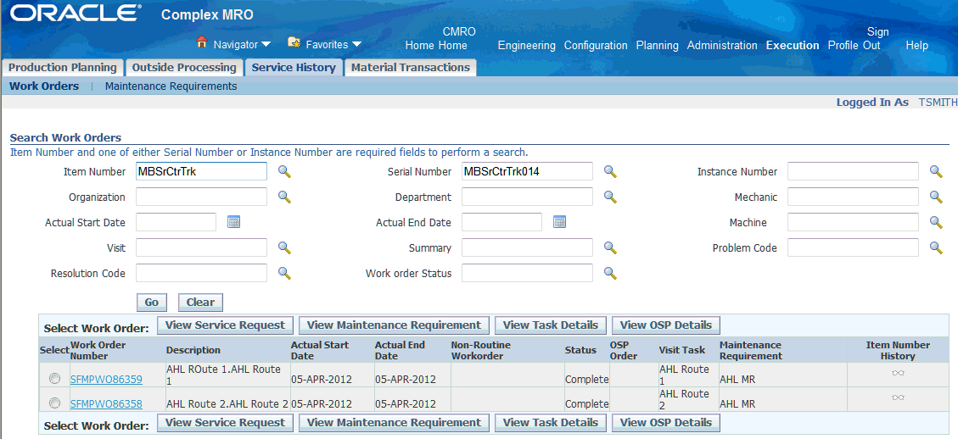This screenshot has height=439, width=958.
Task: Click the Work order Status field
Action: tap(527, 273)
